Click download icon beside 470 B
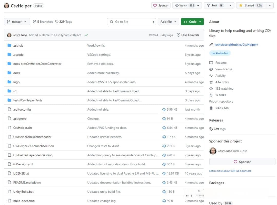This screenshot has width=277, height=205. [x=164, y=155]
